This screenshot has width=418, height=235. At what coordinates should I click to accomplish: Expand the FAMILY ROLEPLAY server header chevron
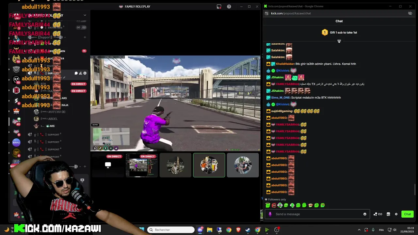85,15
